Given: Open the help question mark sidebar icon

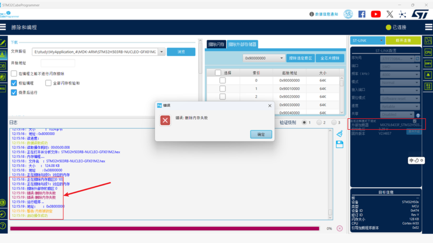Looking at the screenshot, I should (x=3, y=226).
